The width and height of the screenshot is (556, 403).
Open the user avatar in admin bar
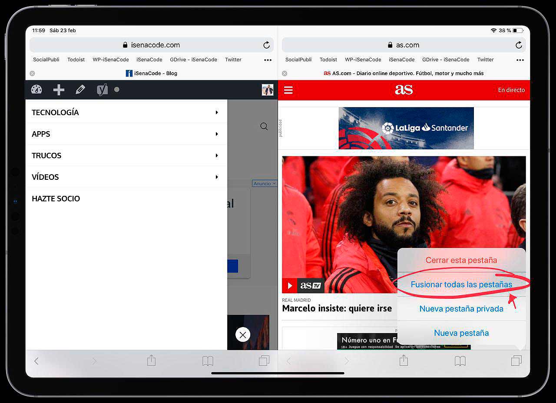[268, 90]
